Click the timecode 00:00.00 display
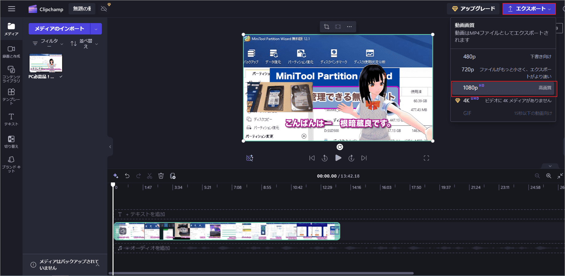 [x=327, y=176]
